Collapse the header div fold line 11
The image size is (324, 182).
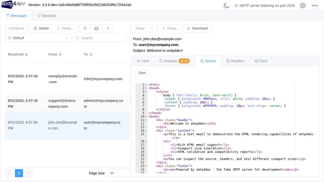146,120
